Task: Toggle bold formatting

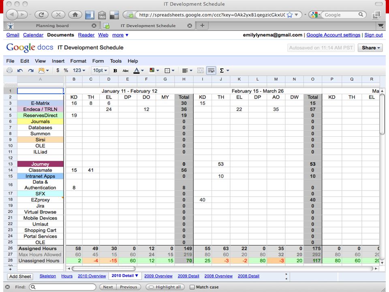Action: [x=115, y=71]
